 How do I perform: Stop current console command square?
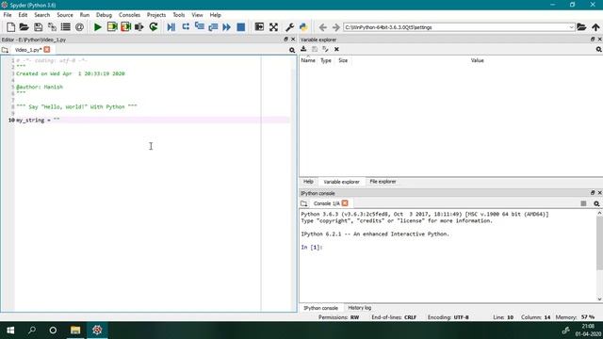point(583,203)
